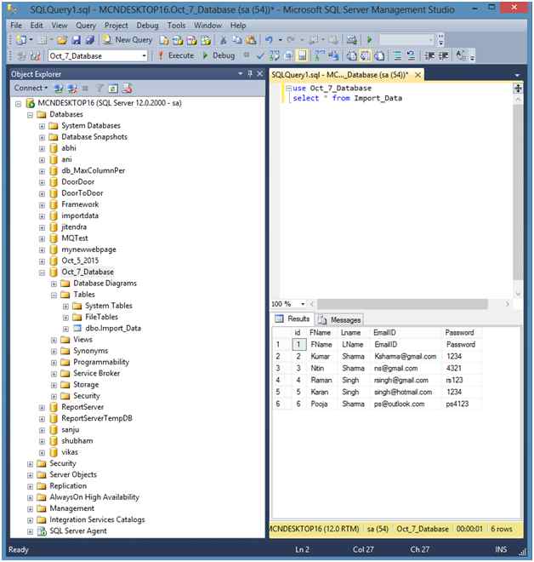Open the Object Explorer window position dropdown arrow
Viewport: 534px width, 562px height.
pos(240,73)
